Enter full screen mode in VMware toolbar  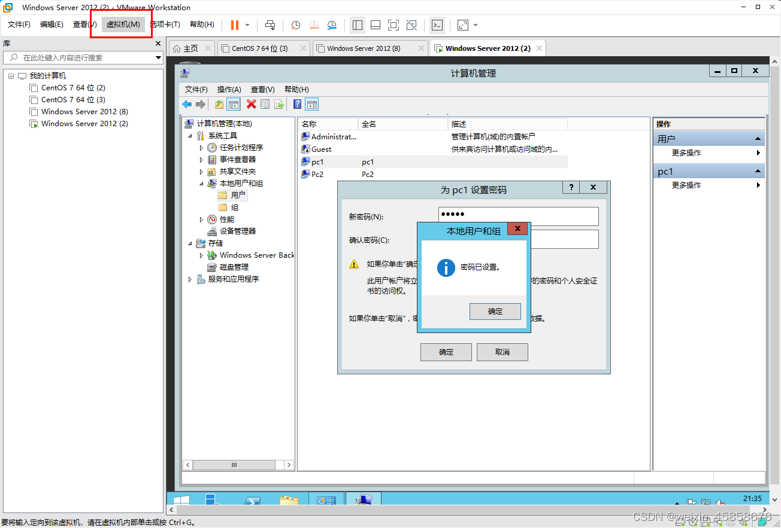393,25
